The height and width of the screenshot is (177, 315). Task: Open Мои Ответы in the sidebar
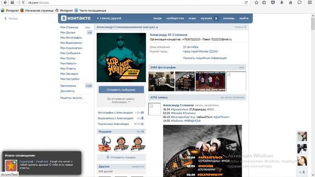pos(68,69)
